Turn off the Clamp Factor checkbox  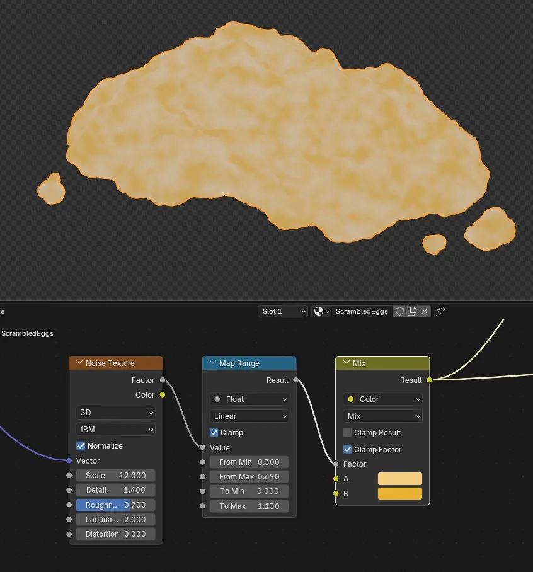click(x=348, y=449)
